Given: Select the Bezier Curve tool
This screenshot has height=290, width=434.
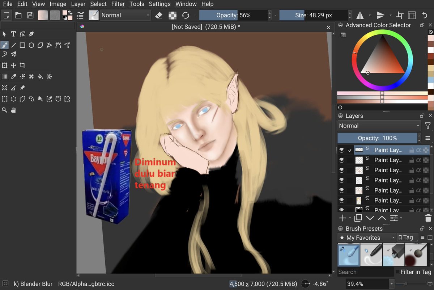Looking at the screenshot, I should click(58, 45).
